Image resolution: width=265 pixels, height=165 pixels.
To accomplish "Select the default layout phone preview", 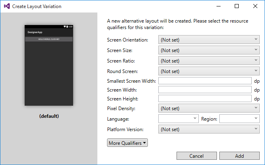I will [49, 65].
